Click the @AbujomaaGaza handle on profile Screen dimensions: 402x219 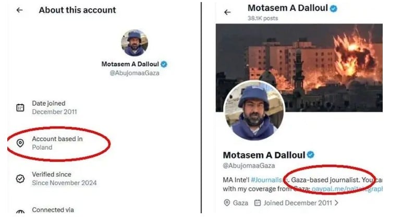tap(250, 166)
